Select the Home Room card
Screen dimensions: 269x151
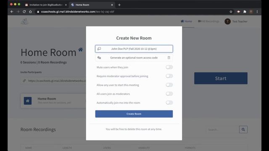click(53, 101)
